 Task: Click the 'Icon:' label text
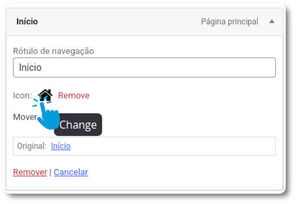pyautogui.click(x=22, y=95)
